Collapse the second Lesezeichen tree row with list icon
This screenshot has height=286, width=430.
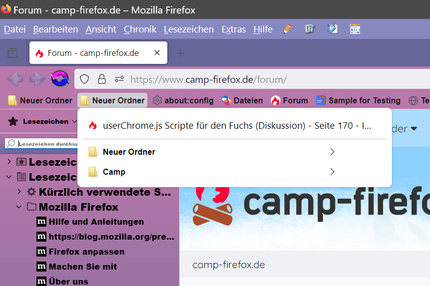(x=9, y=177)
